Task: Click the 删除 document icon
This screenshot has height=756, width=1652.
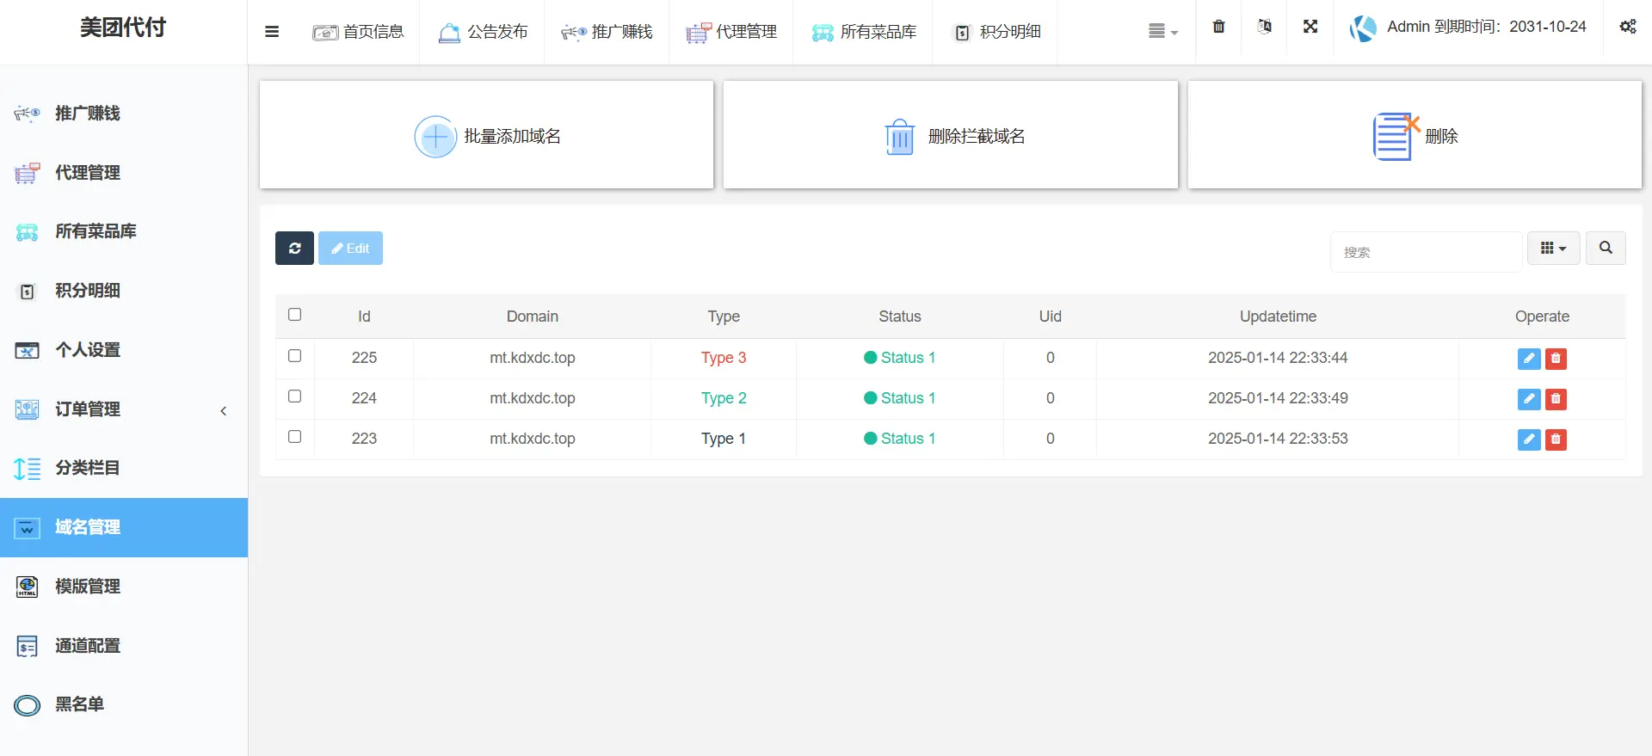Action: pyautogui.click(x=1396, y=137)
